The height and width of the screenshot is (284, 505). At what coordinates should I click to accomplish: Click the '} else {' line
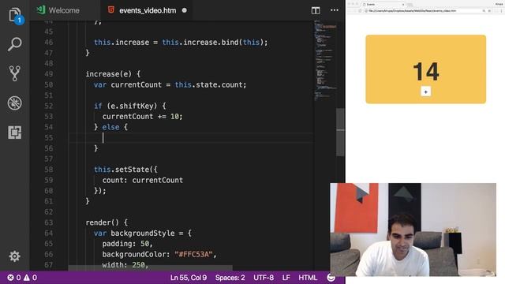coord(110,127)
